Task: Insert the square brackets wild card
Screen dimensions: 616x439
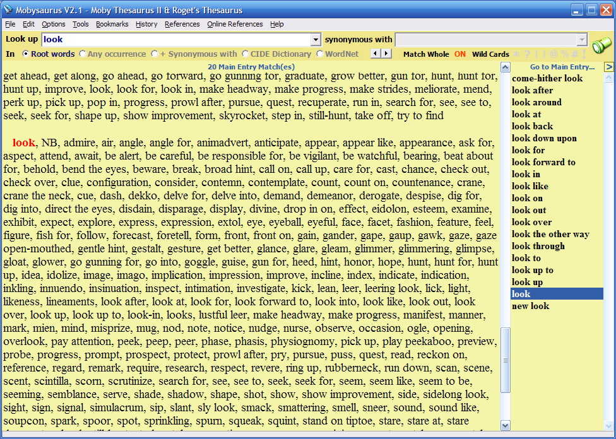Action: (x=540, y=54)
